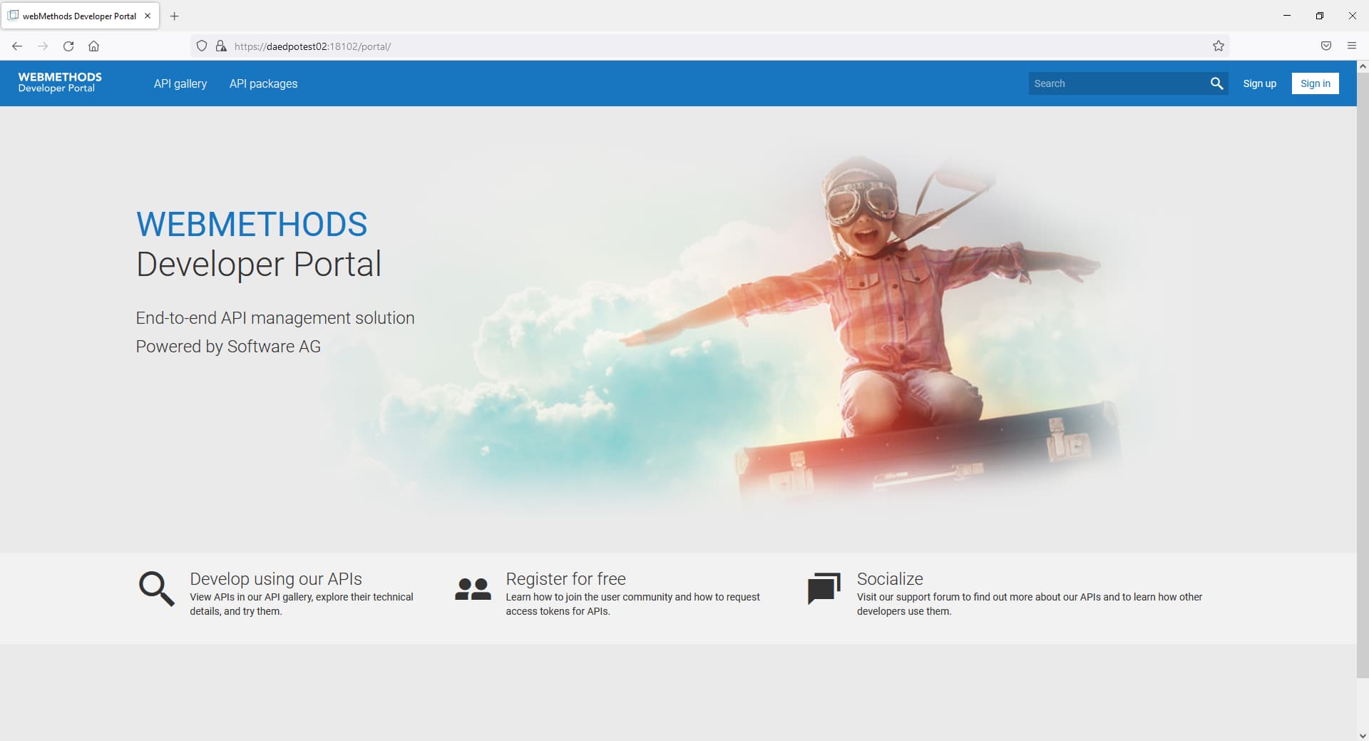
Task: Reload the page with refresh icon
Action: tap(68, 46)
